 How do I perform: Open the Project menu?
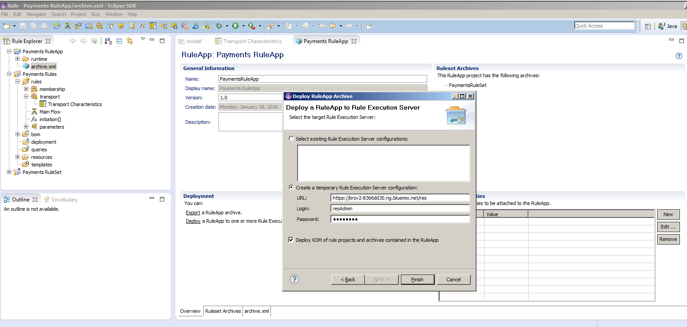coord(79,14)
